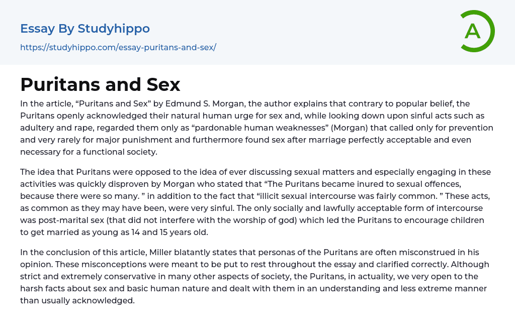
Task: Click the "Essay By Studyhippo" header text
Action: pyautogui.click(x=85, y=29)
